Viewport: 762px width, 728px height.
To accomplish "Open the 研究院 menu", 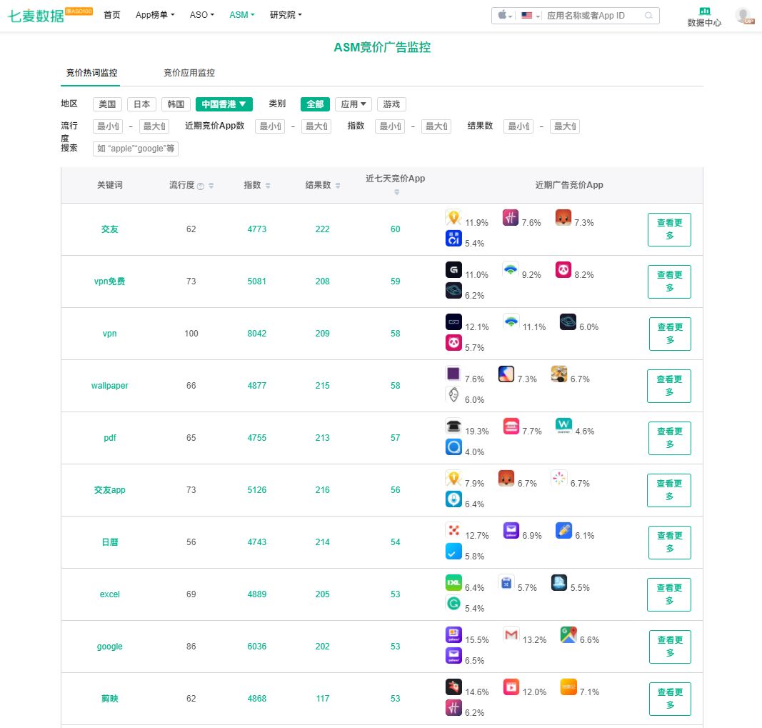I will pyautogui.click(x=286, y=15).
